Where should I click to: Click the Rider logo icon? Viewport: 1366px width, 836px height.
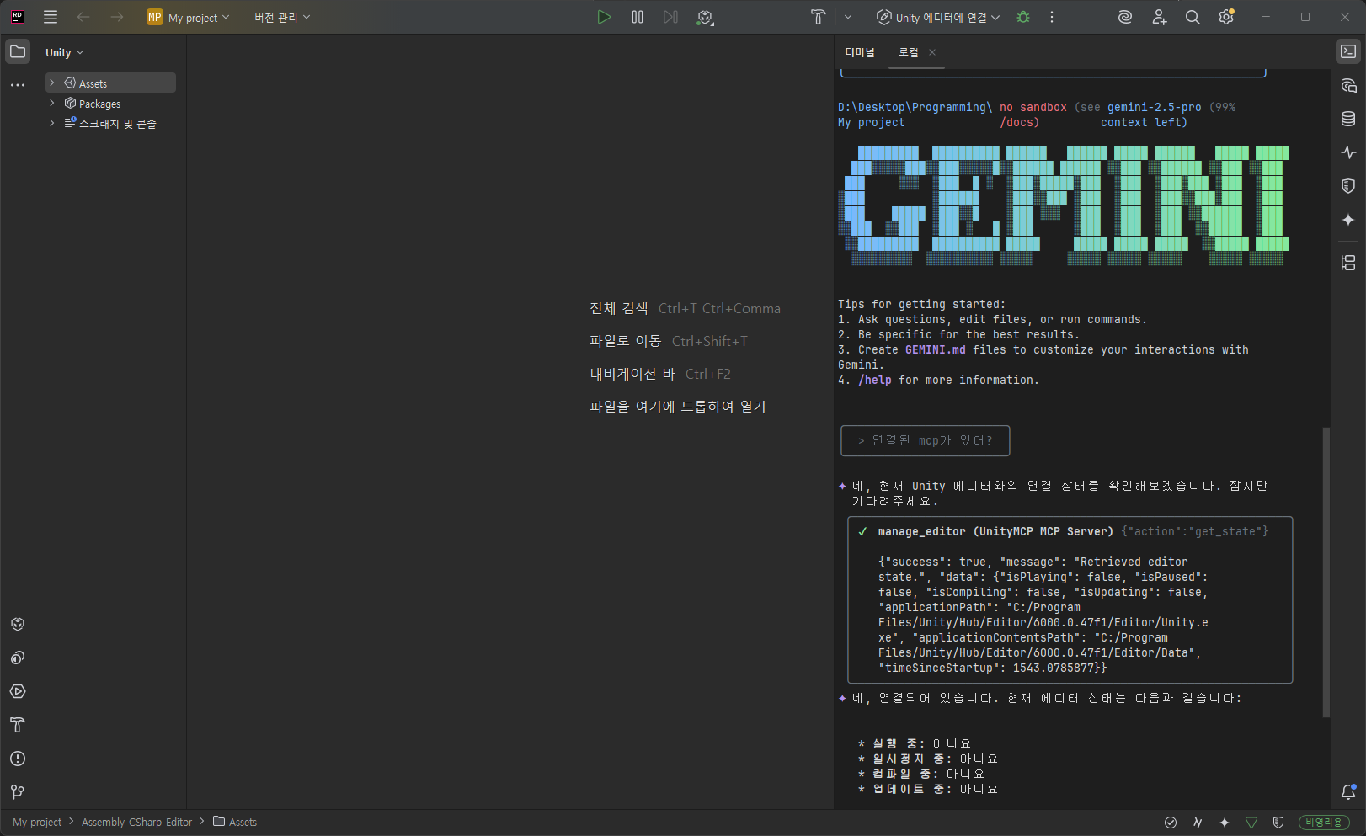[18, 17]
